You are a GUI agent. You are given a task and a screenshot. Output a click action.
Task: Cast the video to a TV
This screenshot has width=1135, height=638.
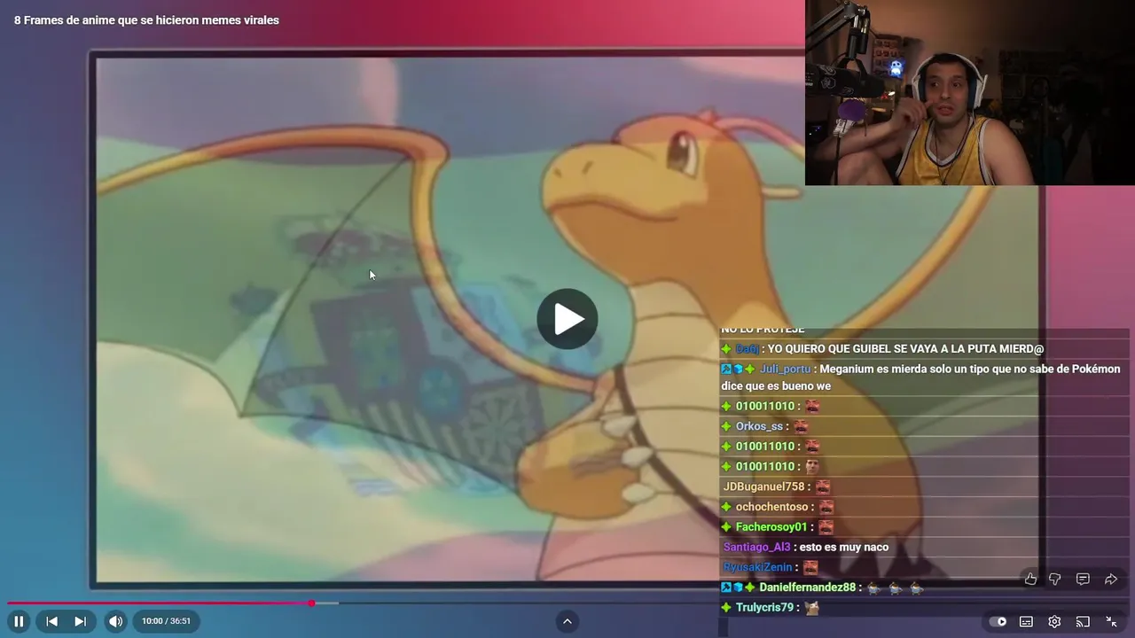tap(1083, 621)
